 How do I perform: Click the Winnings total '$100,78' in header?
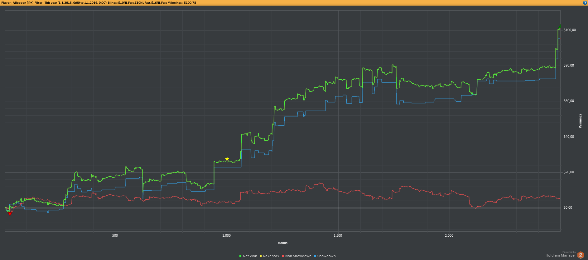[190, 2]
